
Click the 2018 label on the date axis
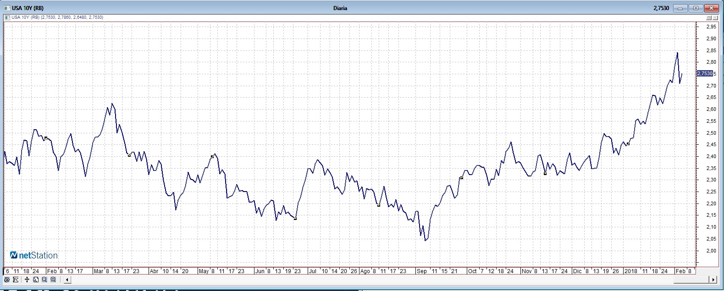click(631, 271)
